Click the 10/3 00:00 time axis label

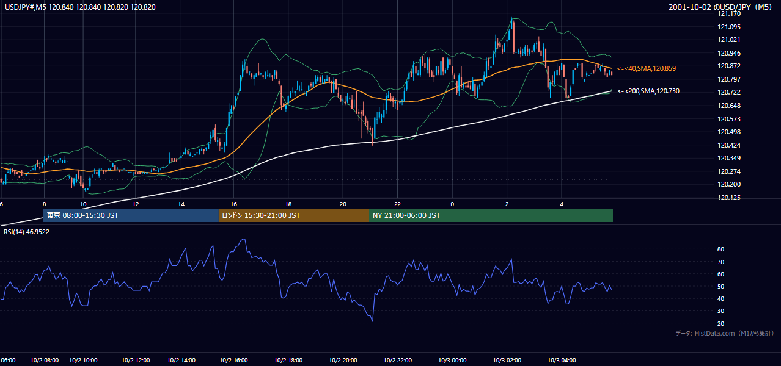pyautogui.click(x=453, y=360)
